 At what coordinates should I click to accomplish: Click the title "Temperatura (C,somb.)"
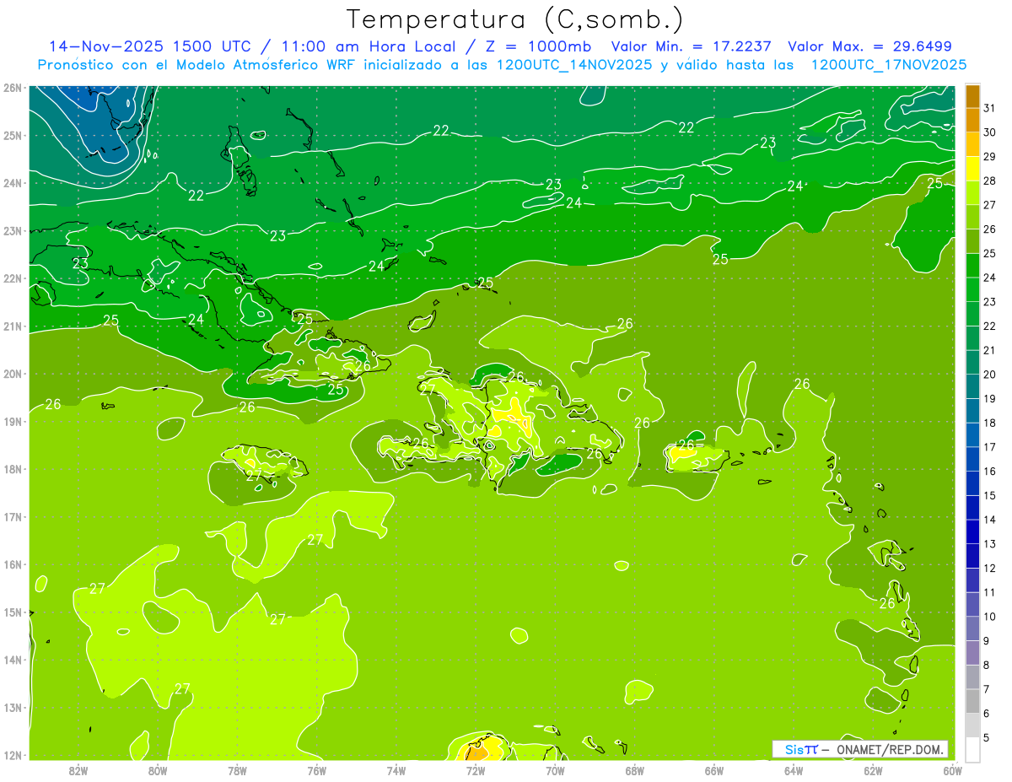click(515, 19)
